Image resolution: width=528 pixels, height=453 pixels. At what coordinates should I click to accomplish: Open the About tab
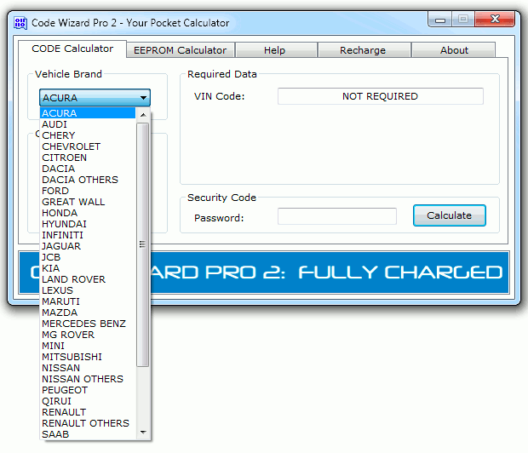[x=454, y=50]
